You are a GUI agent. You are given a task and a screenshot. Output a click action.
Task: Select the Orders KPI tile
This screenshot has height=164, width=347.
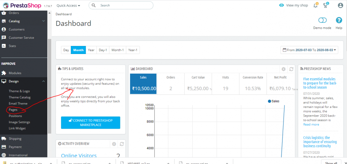[x=171, y=84]
